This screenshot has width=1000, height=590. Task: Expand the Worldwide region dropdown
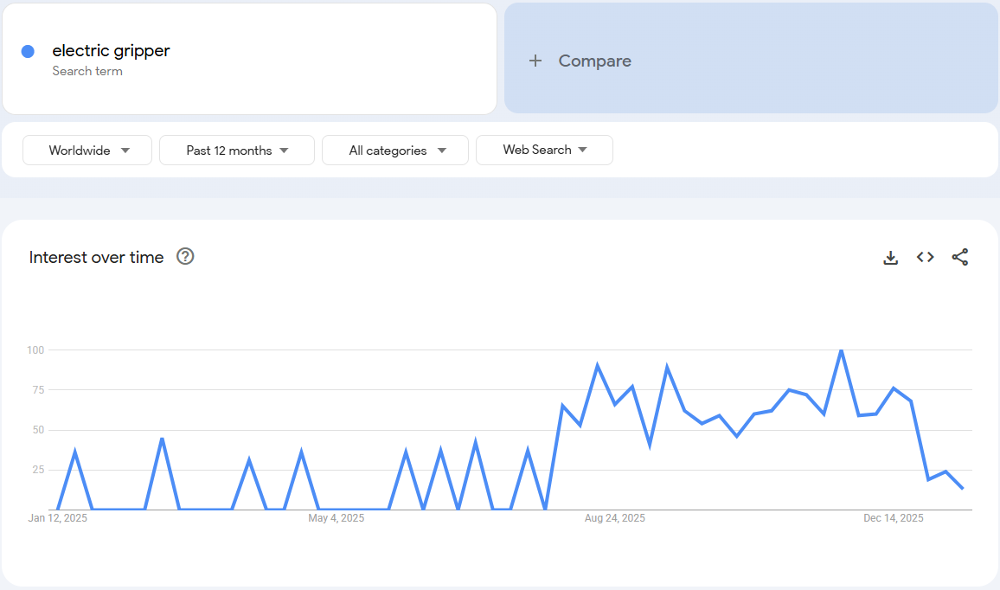(87, 151)
